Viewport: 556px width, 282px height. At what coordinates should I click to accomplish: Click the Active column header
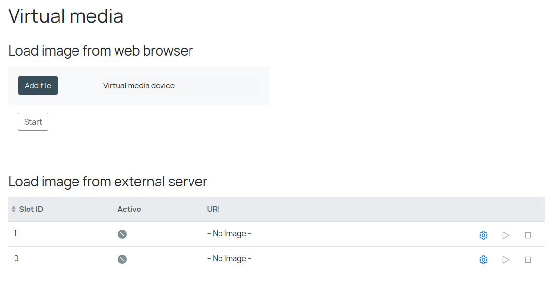(129, 210)
